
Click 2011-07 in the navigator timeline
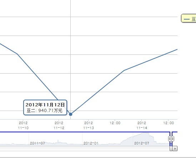(x=37, y=143)
